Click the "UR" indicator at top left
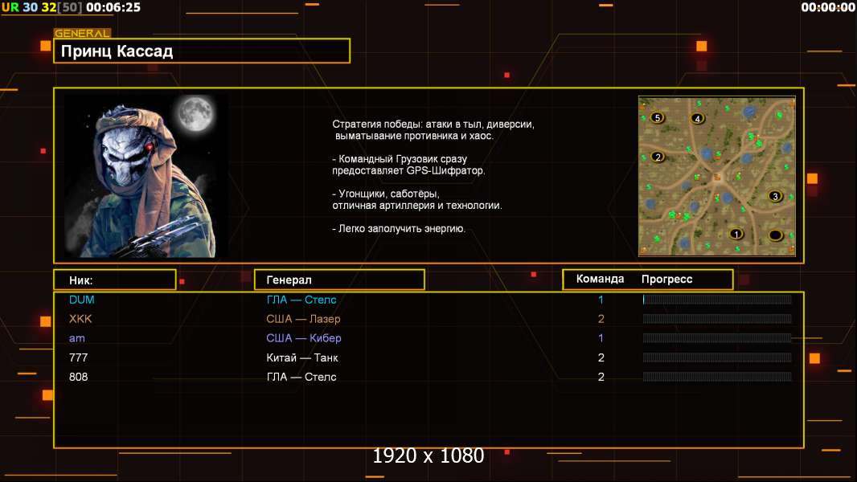The width and height of the screenshot is (857, 482). click(10, 7)
